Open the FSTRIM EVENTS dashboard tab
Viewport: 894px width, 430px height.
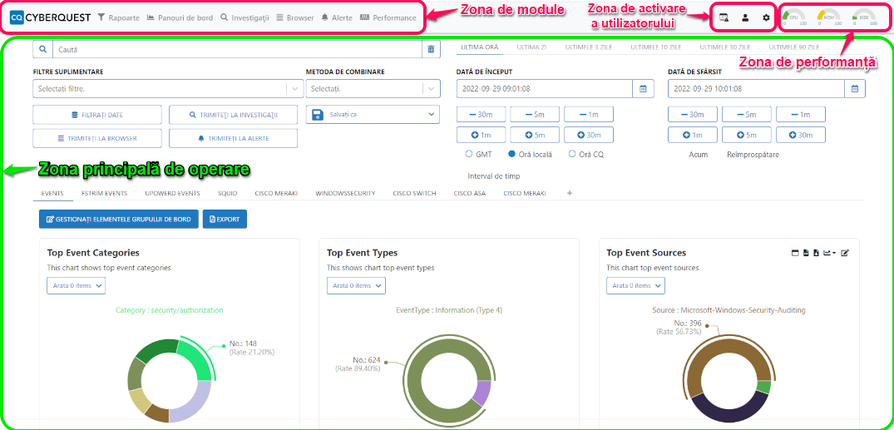(x=104, y=193)
